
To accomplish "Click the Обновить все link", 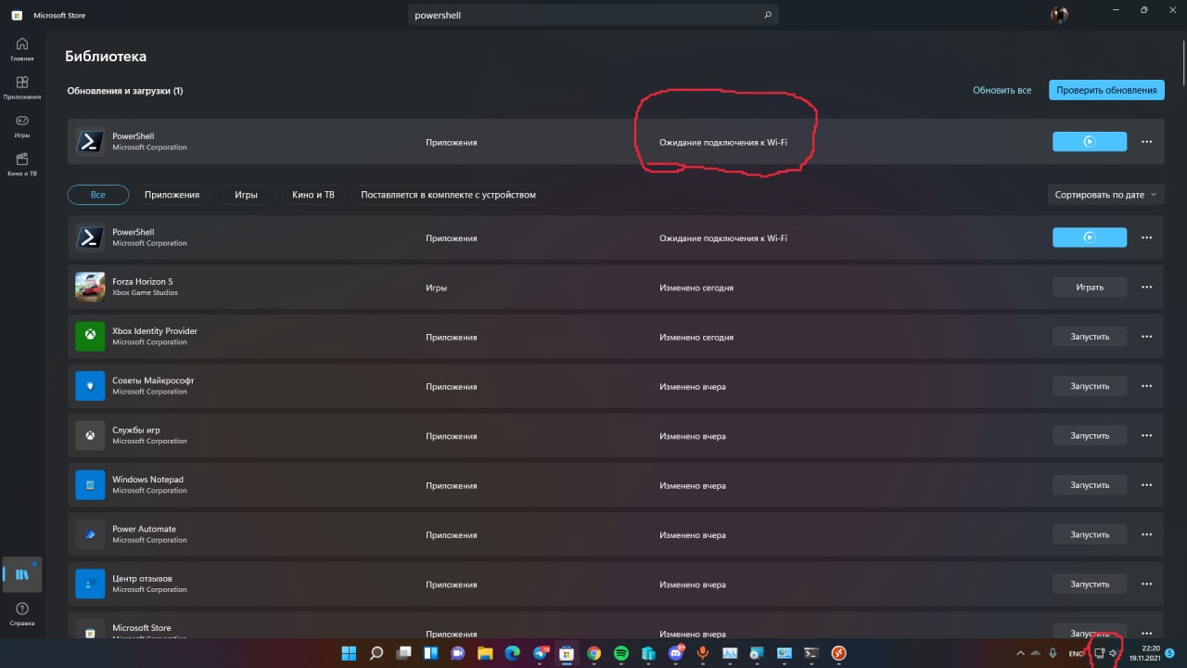I will (1002, 90).
